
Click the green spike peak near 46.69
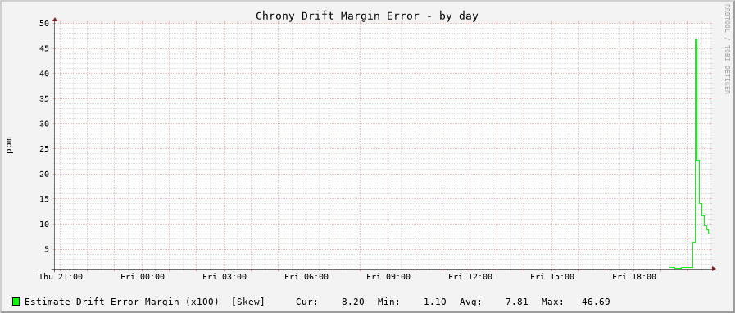[696, 40]
